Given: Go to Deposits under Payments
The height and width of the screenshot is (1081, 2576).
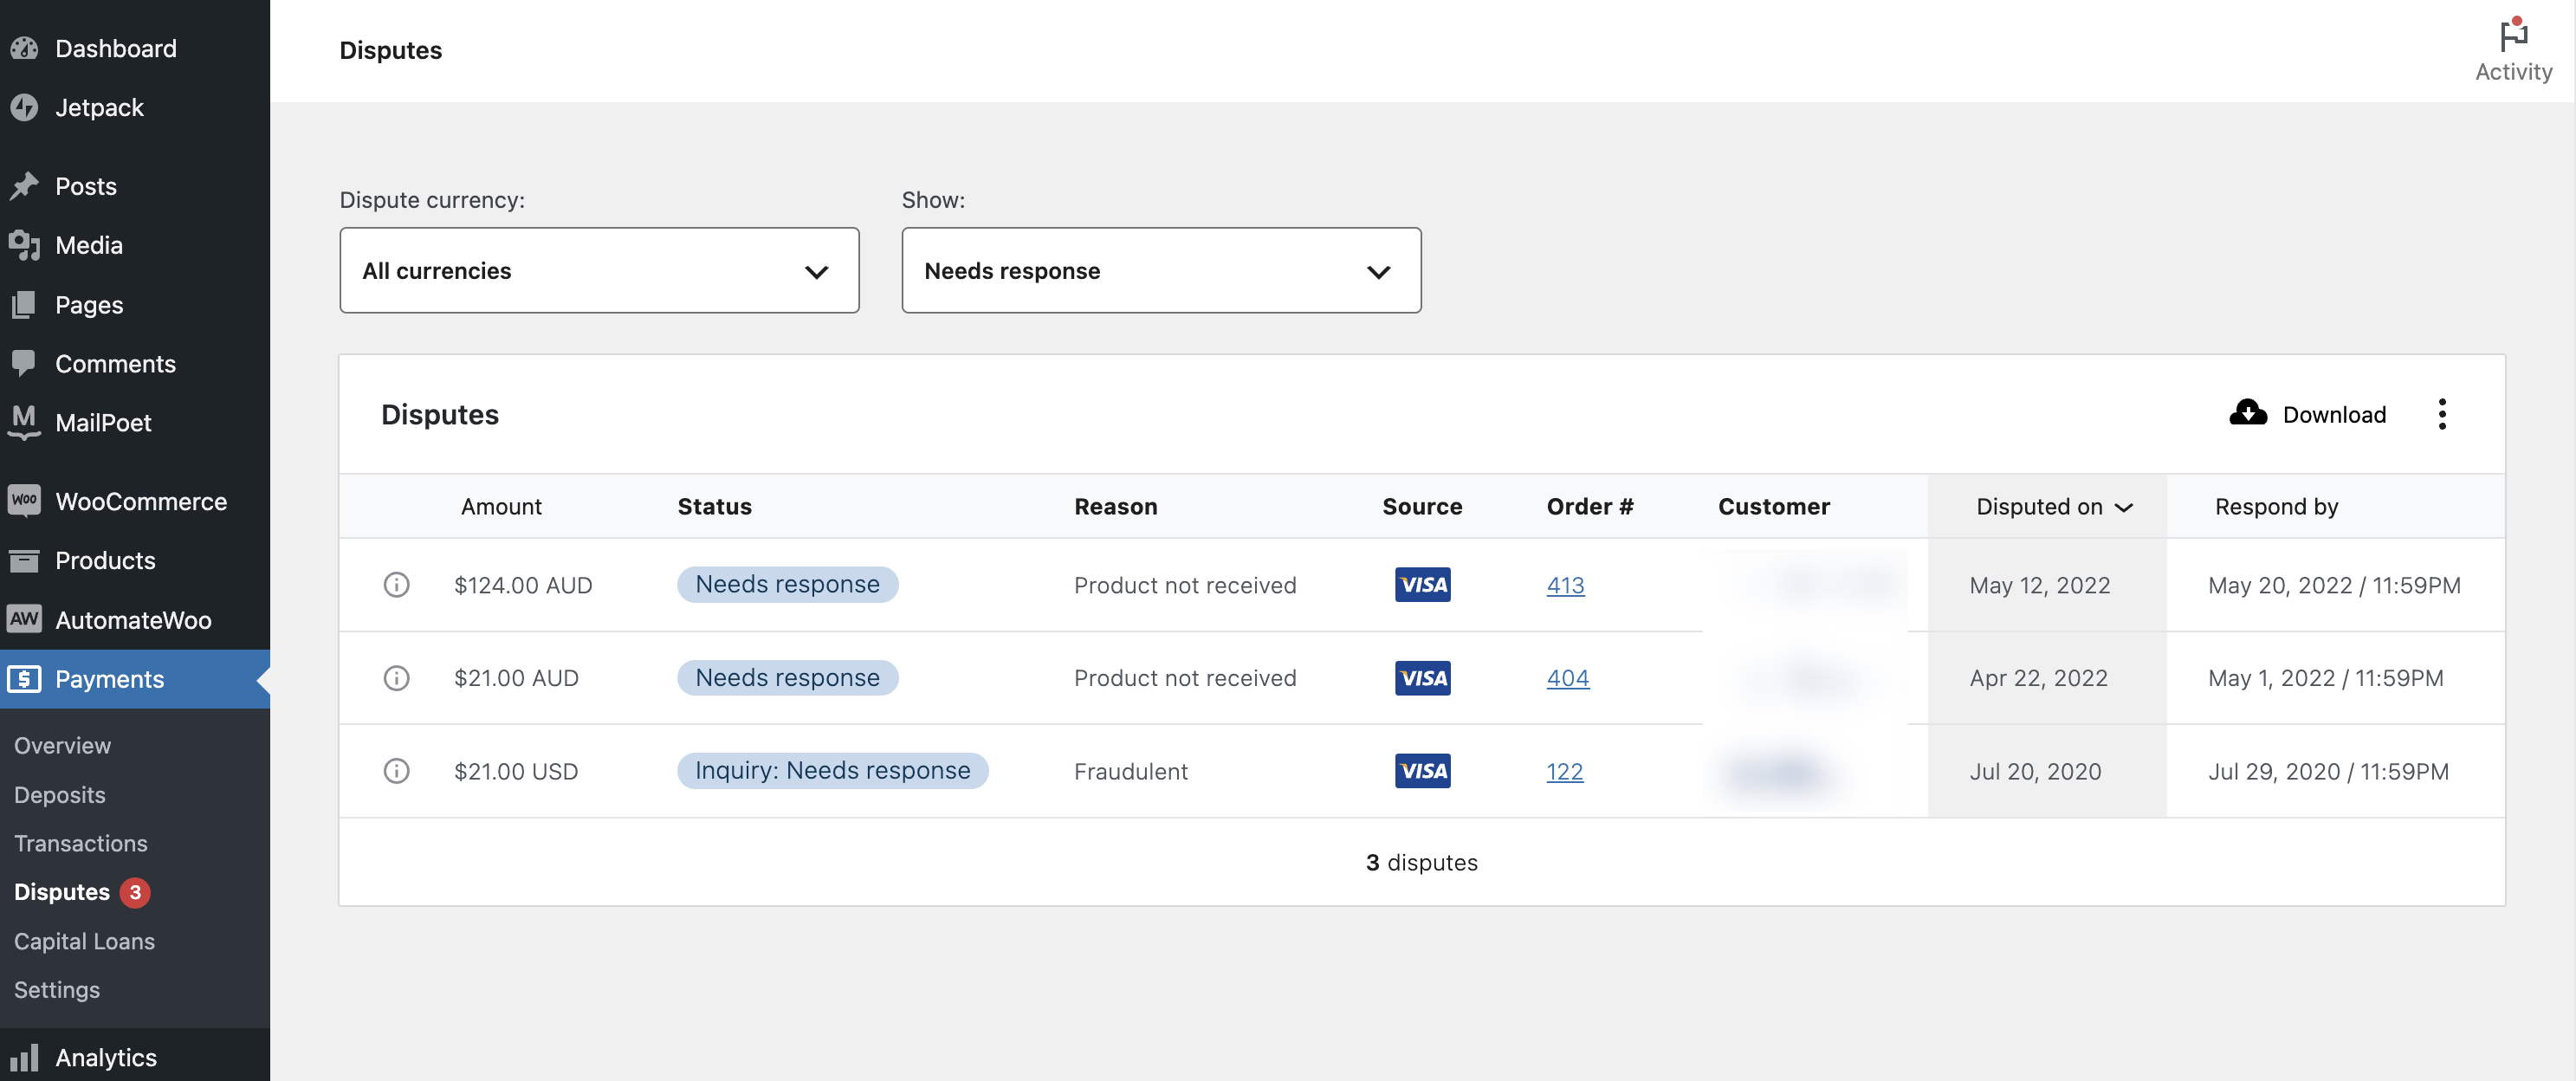Looking at the screenshot, I should click(x=60, y=794).
